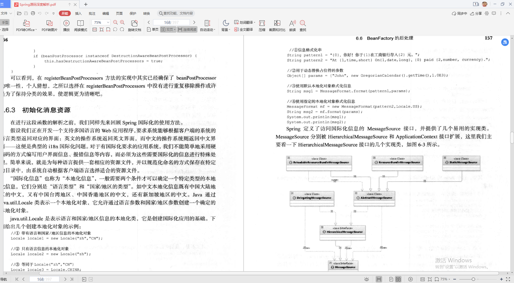Open a new tab with plus button
Screen dimensions: 514x283
pyautogui.click(x=86, y=4)
